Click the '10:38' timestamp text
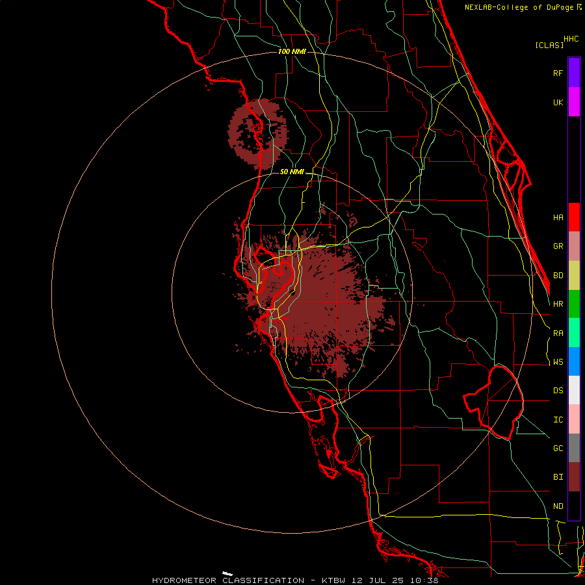585x585 pixels. [x=424, y=580]
